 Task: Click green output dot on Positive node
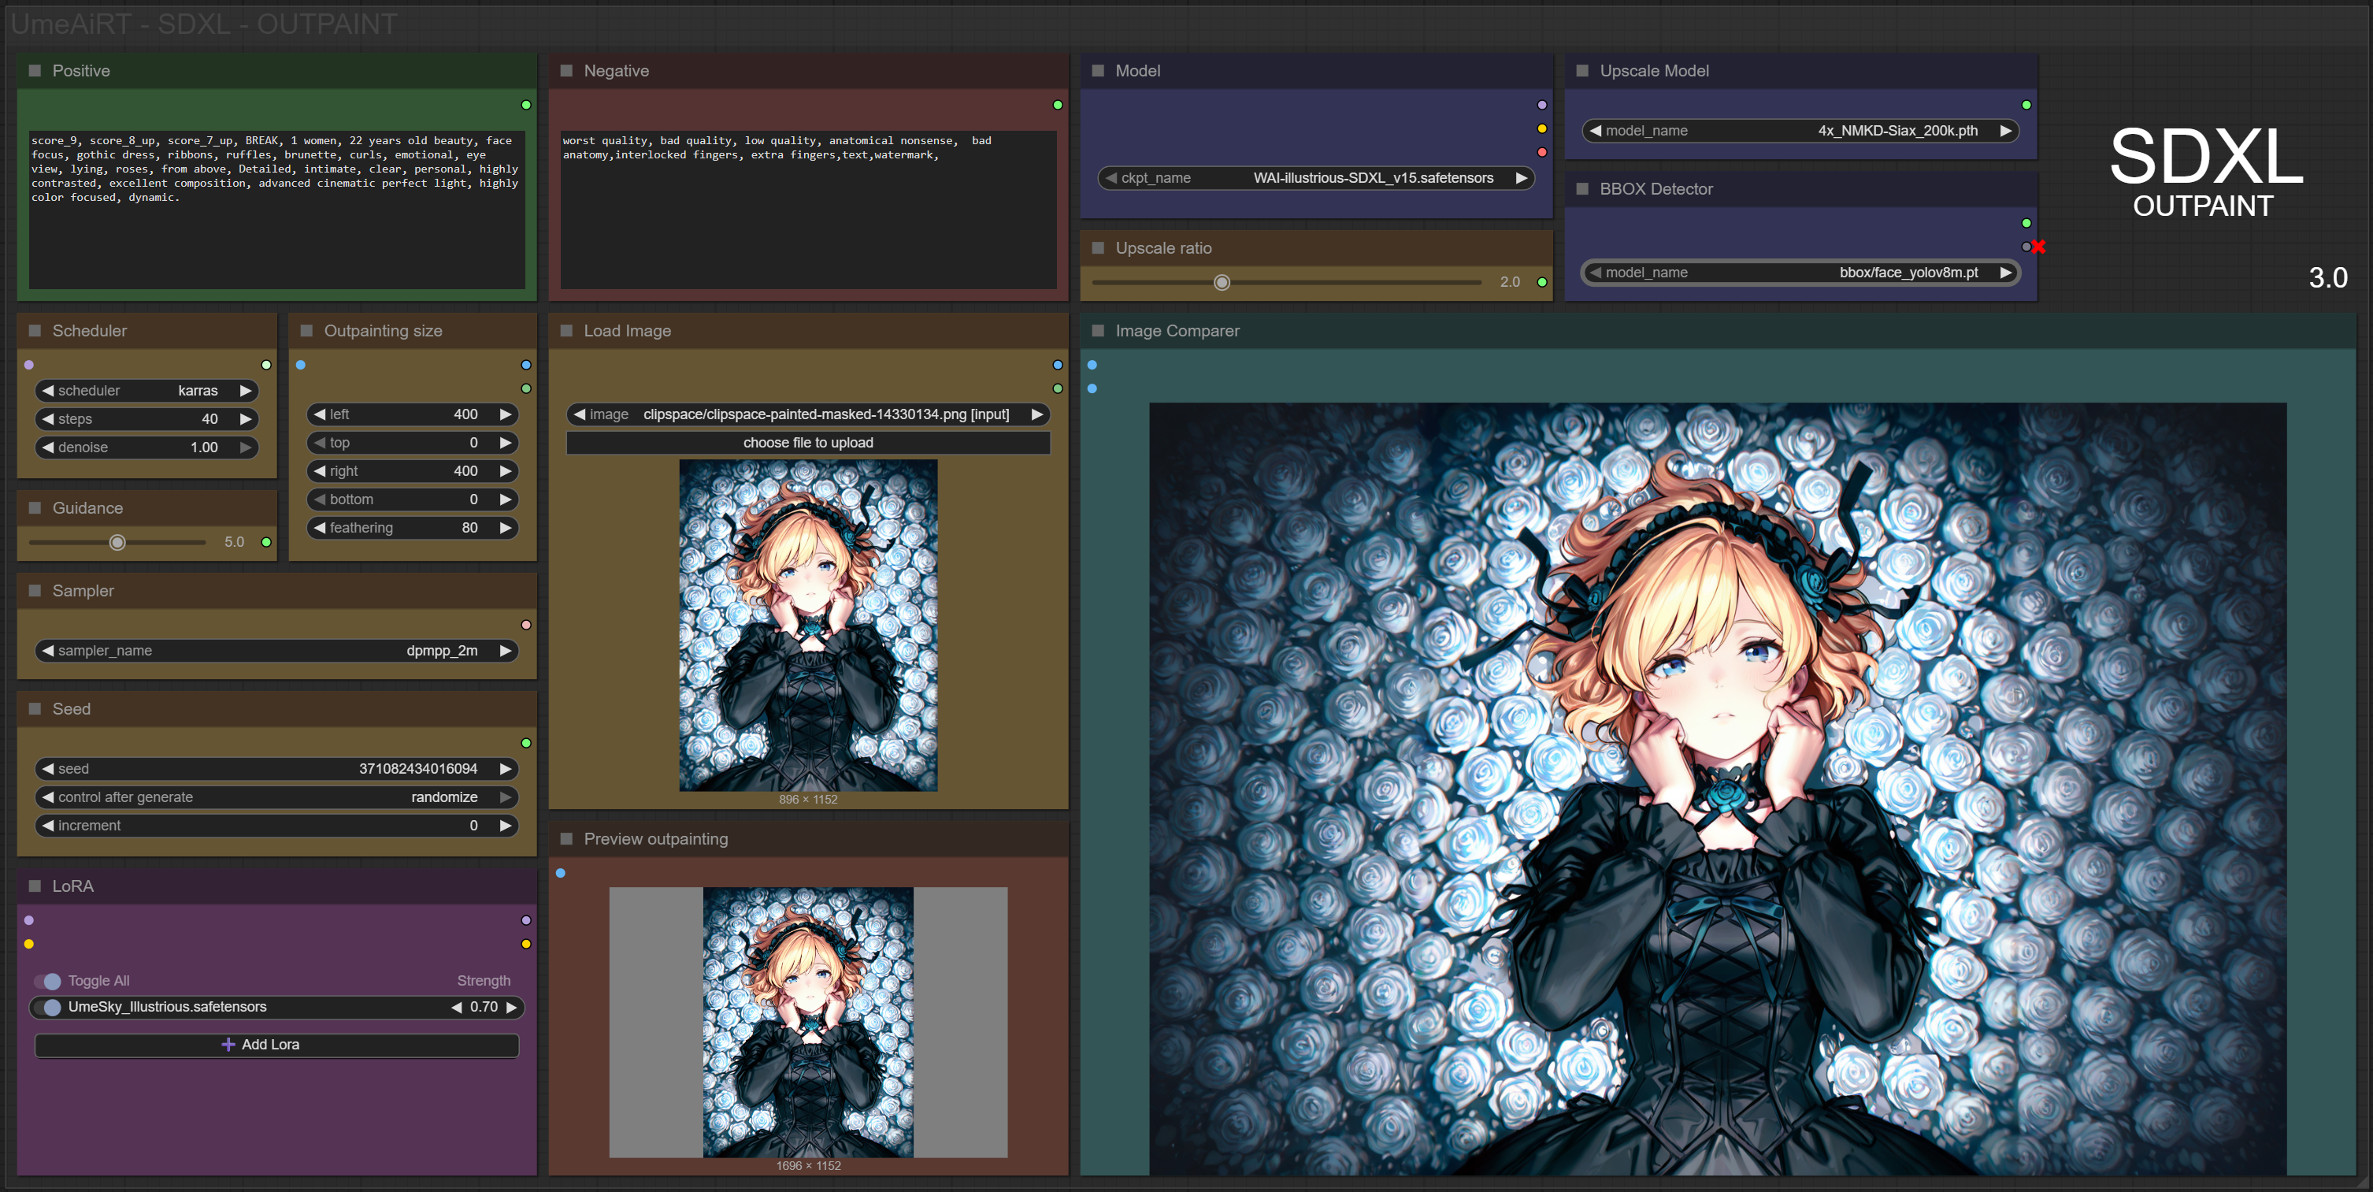(526, 105)
